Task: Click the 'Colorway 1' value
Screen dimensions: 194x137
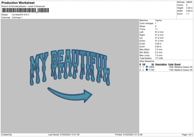Action: coord(17,17)
